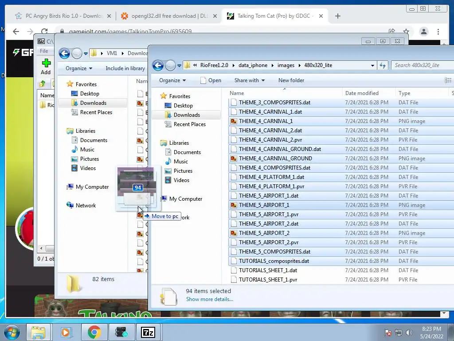Open the File menu in the 7-Zip window
Viewport: 454px width, 341px height.
(x=44, y=51)
